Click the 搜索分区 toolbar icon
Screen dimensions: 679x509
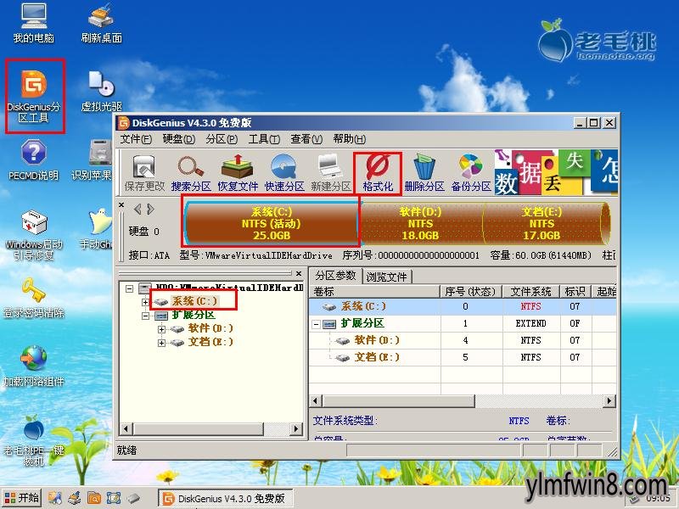tap(191, 173)
